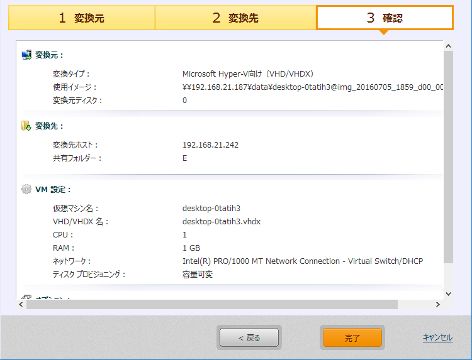Click the Intel PRO/1000 MT network value

click(302, 261)
